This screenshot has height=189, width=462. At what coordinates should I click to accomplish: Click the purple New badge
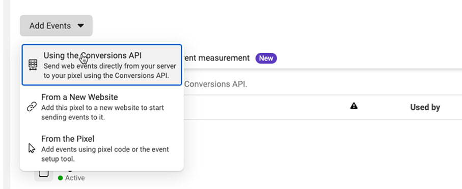click(x=266, y=58)
